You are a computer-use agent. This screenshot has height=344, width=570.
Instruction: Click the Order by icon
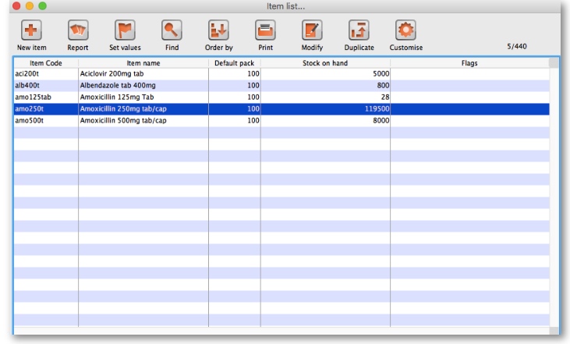[x=218, y=31]
